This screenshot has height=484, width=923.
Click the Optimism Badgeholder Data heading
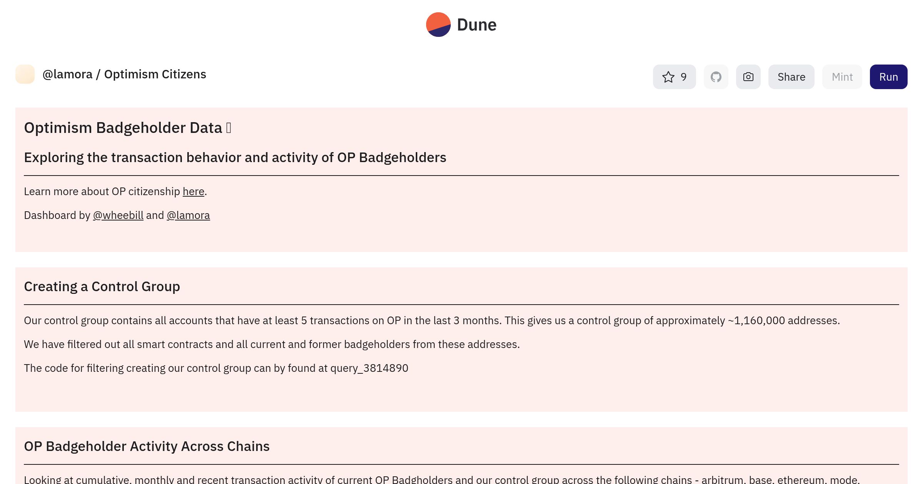pyautogui.click(x=123, y=128)
